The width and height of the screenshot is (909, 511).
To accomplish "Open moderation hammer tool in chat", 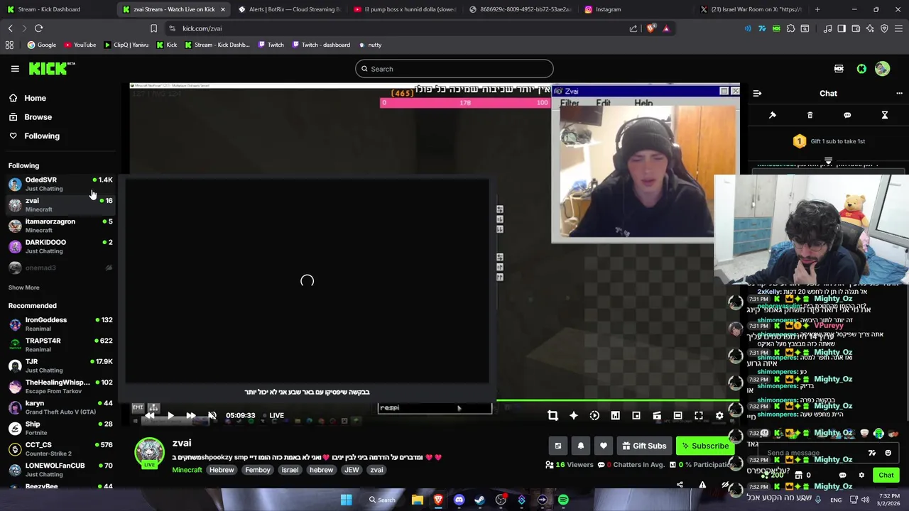I will tap(773, 115).
